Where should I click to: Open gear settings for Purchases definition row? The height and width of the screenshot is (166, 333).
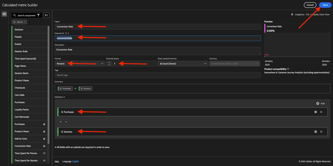(x=316, y=112)
